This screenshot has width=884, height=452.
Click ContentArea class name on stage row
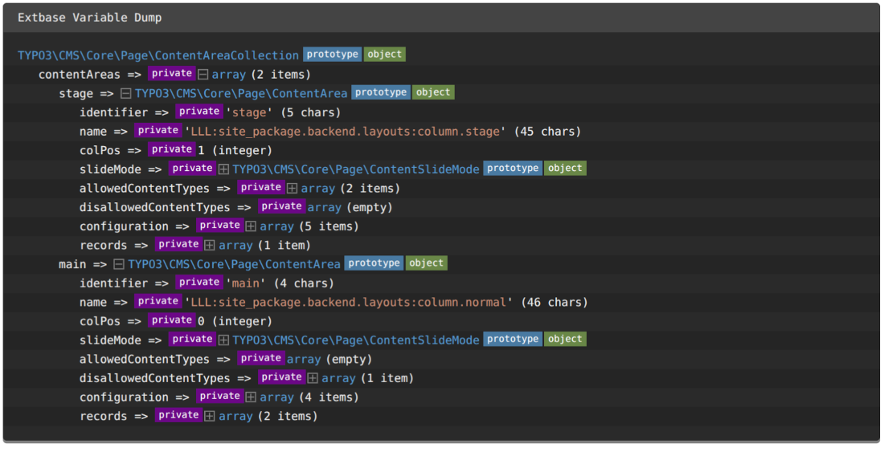coord(241,93)
